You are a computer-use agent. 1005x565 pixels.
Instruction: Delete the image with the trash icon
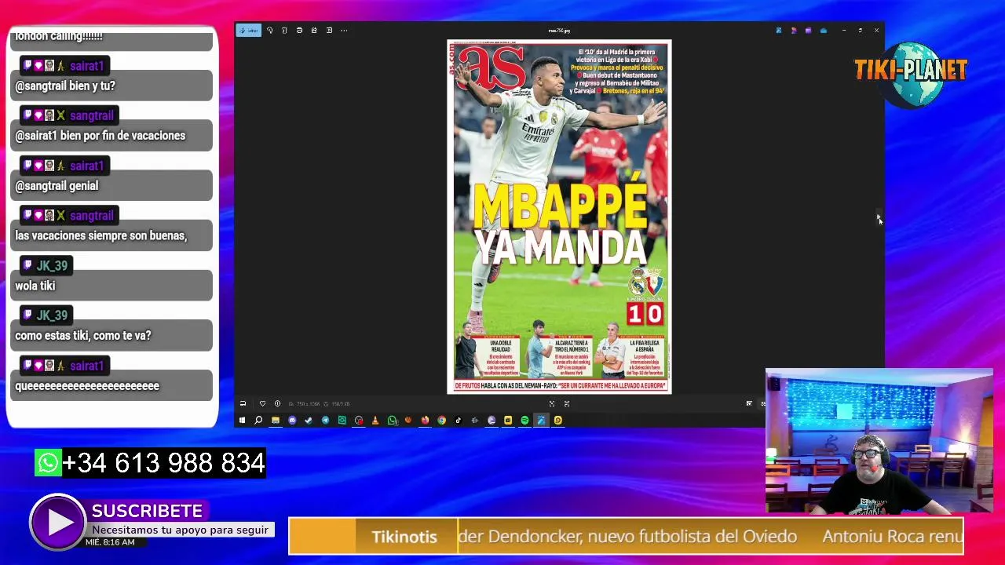point(284,31)
